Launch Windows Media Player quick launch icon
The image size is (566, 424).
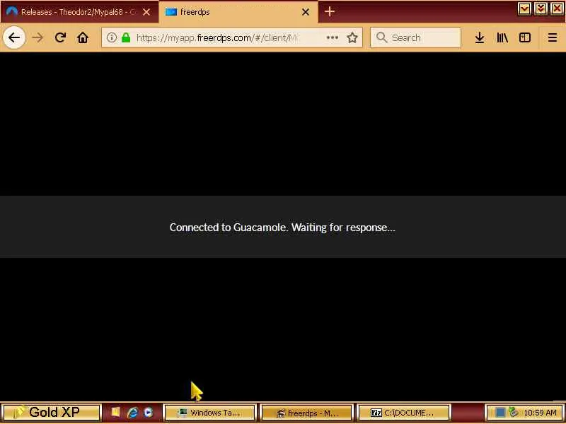[x=149, y=413]
